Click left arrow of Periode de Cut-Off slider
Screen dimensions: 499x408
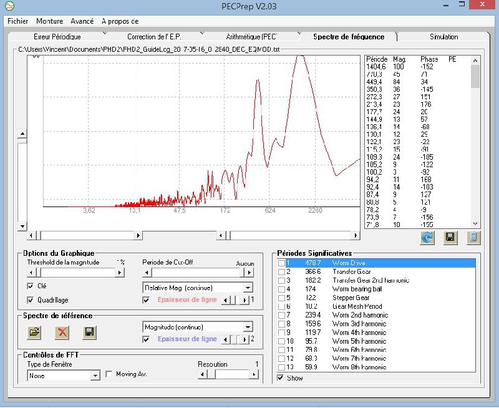[147, 273]
